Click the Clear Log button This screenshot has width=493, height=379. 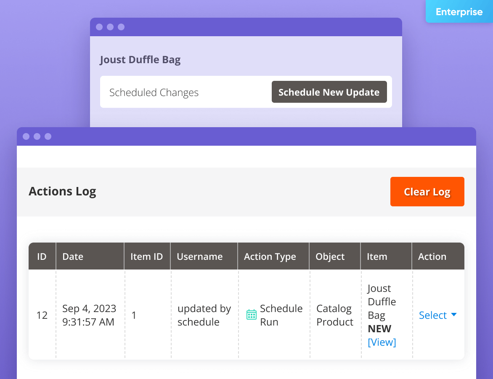427,192
